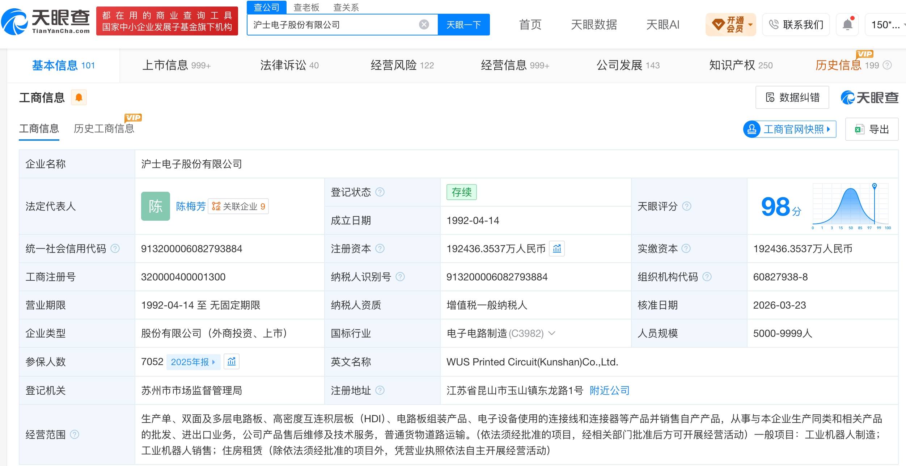Click help icon next to 统一社会信用代码

tap(115, 249)
